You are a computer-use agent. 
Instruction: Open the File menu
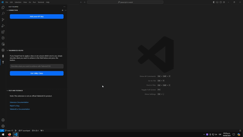coord(7,2)
